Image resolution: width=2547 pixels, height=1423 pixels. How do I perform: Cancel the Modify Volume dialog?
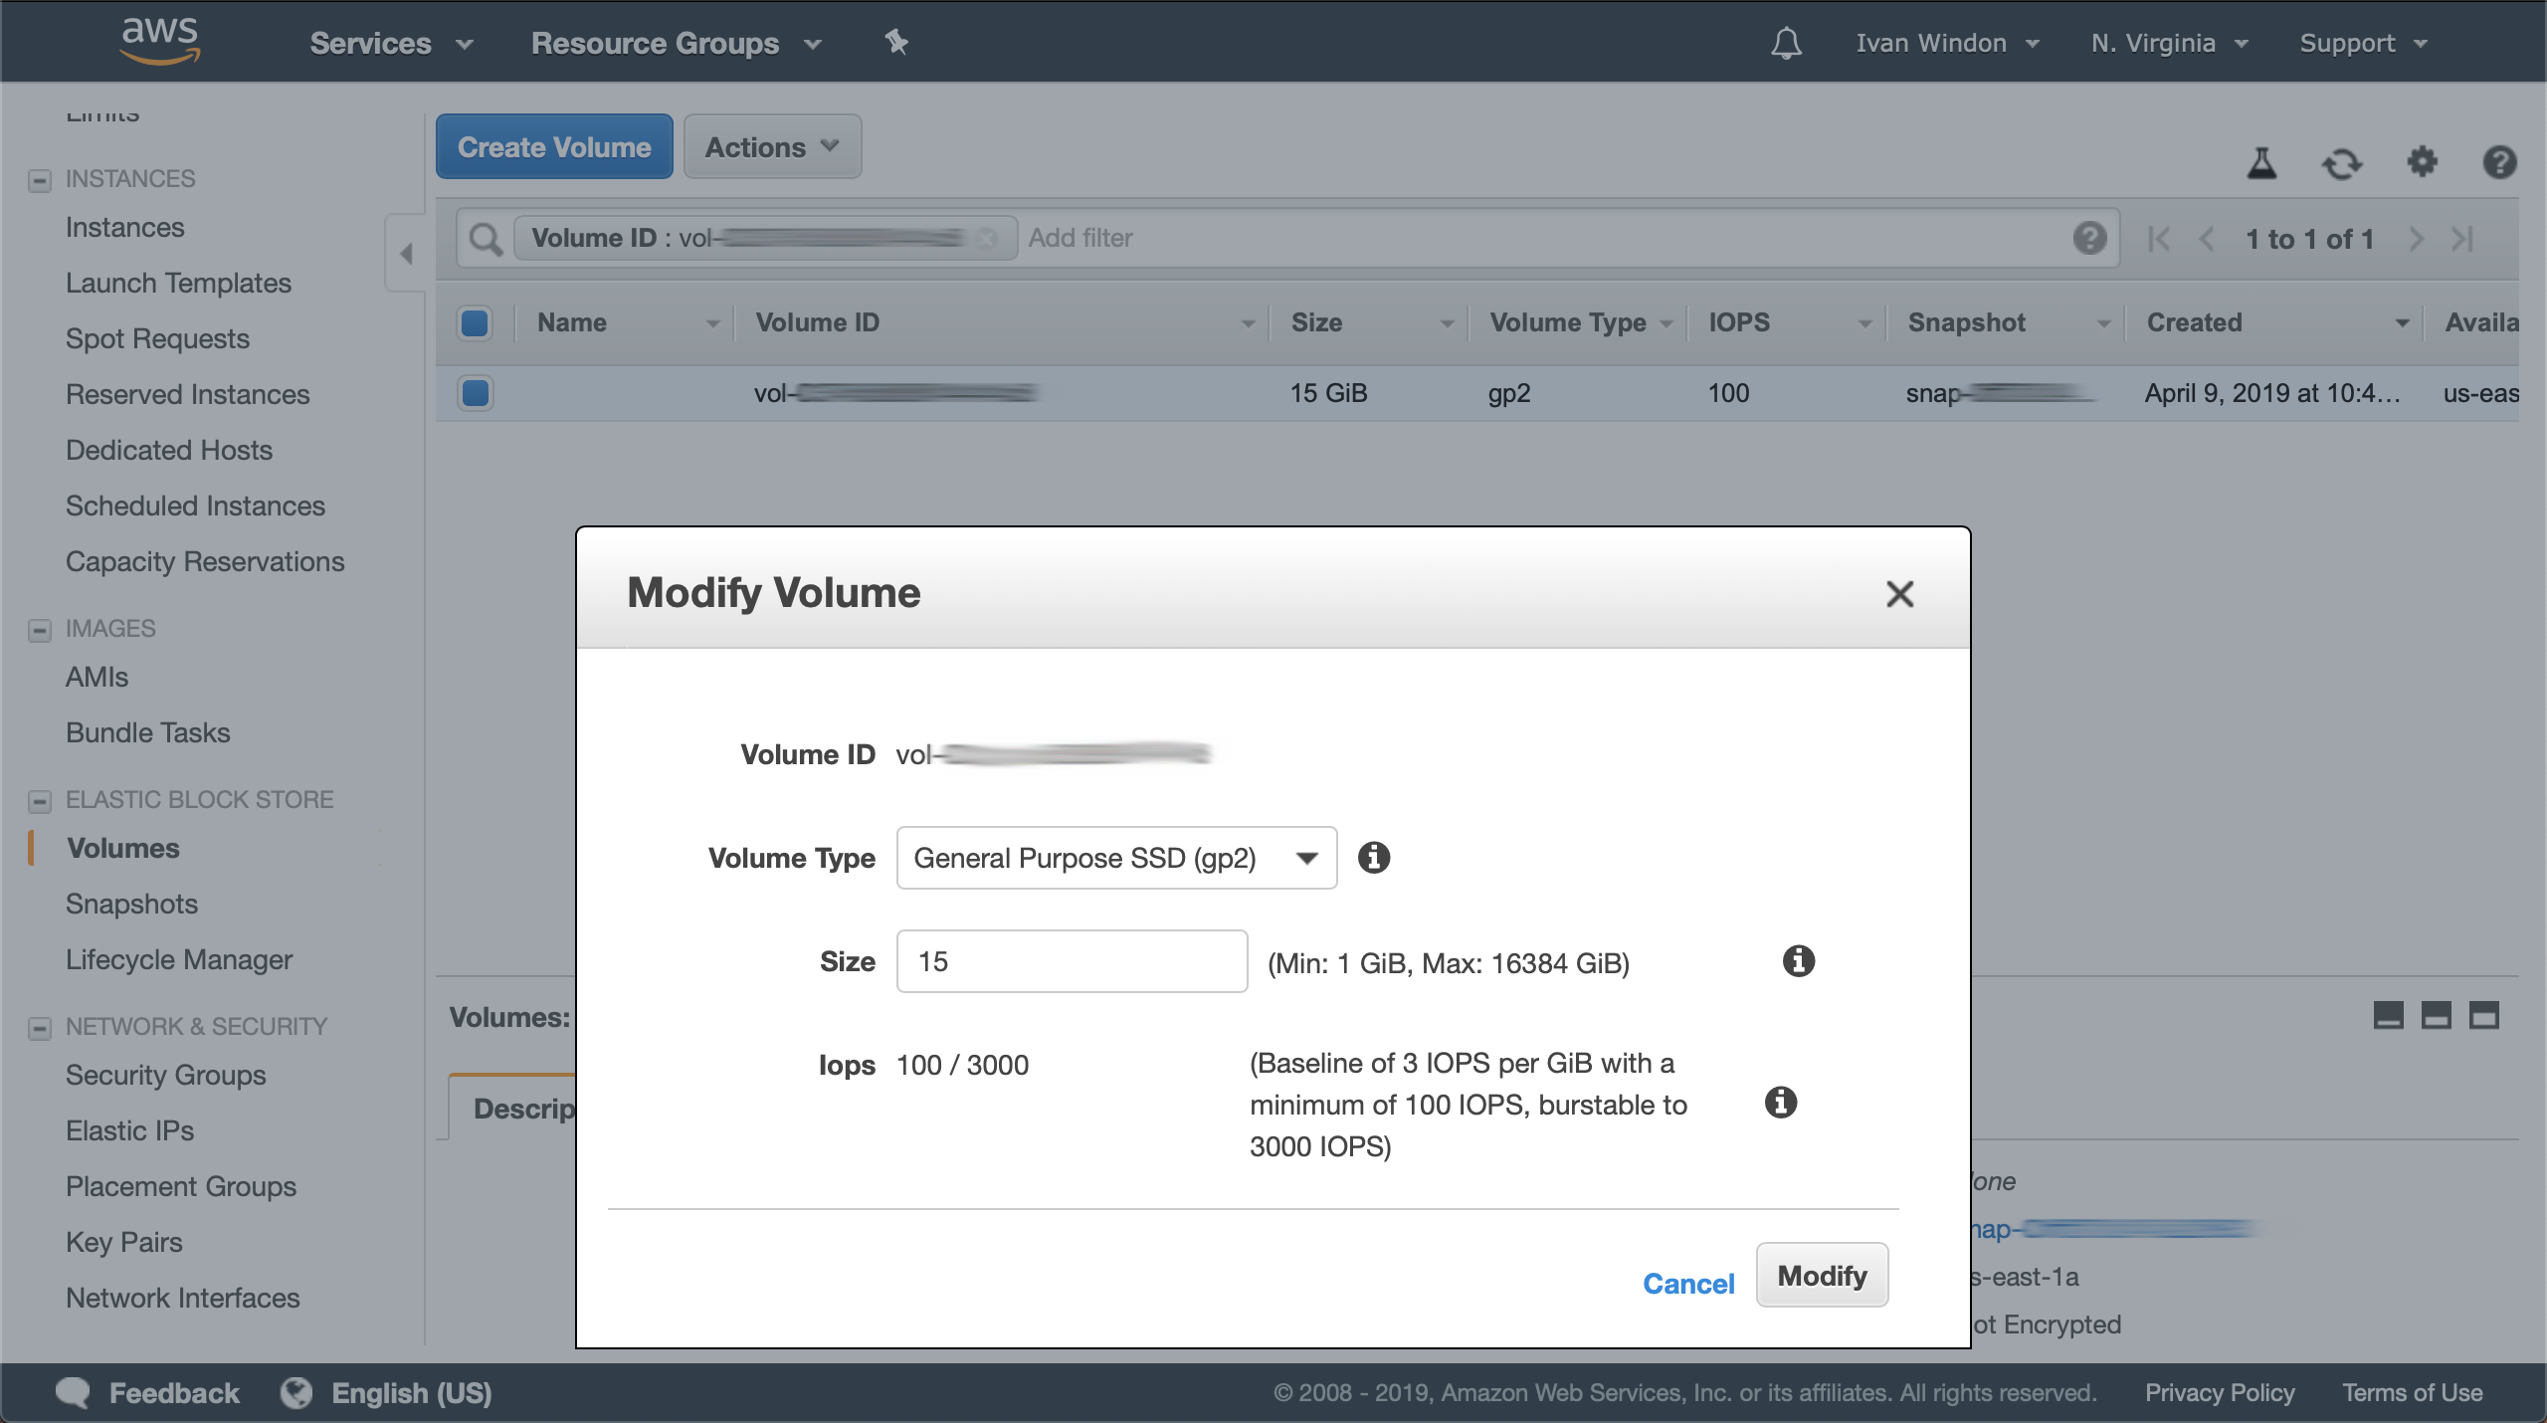tap(1688, 1284)
